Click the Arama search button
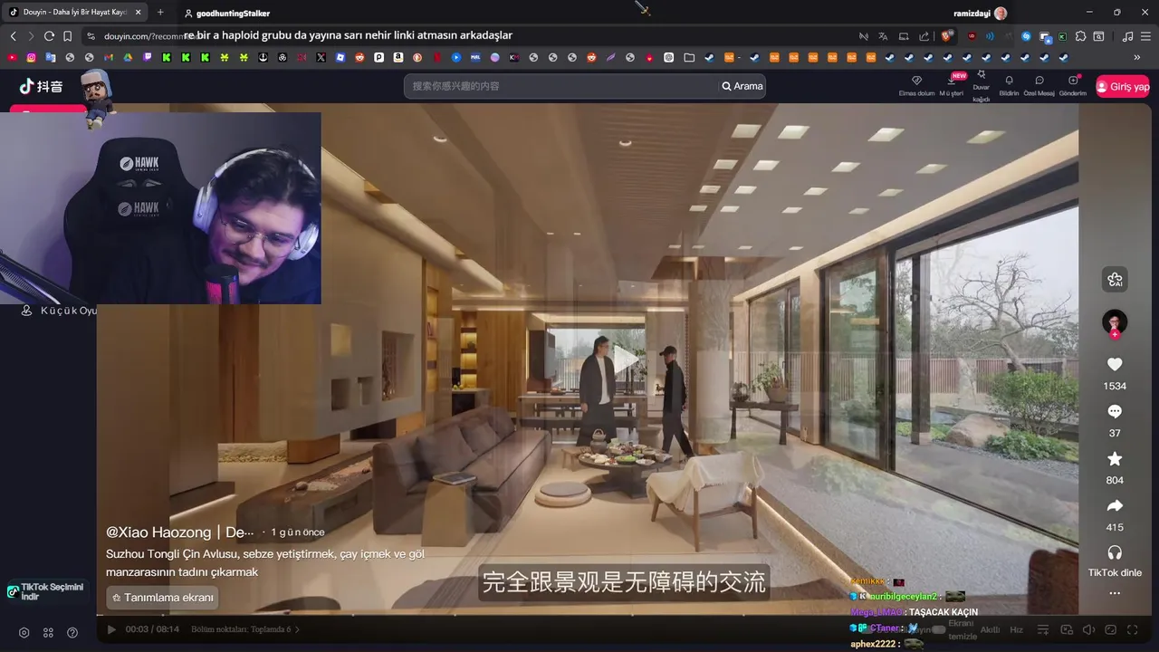The width and height of the screenshot is (1159, 652). coord(742,86)
